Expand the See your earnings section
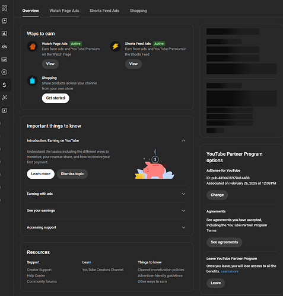 [107, 211]
